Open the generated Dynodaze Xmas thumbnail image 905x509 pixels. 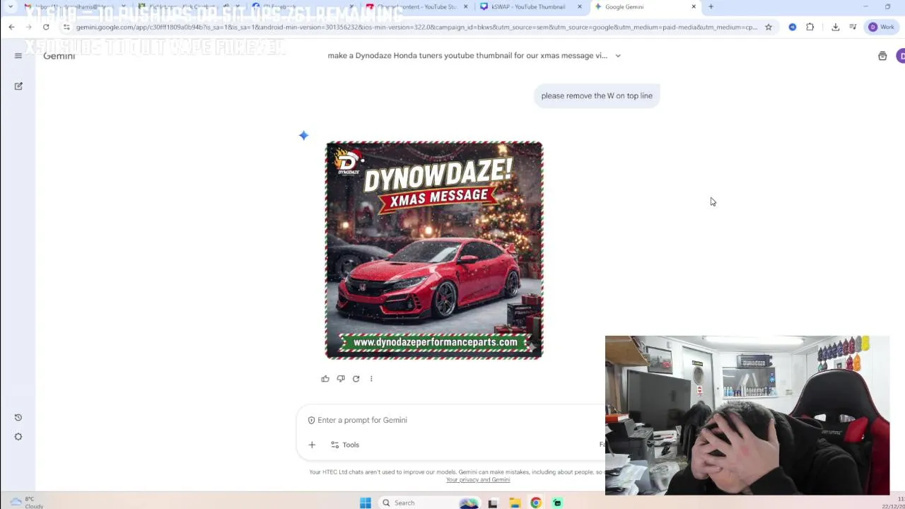tap(434, 250)
